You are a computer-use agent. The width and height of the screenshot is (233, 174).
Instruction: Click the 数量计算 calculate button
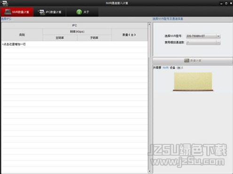(193, 61)
